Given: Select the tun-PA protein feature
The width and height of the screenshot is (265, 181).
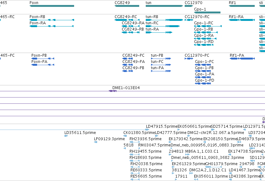Looking at the screenshot, I should [161, 71].
